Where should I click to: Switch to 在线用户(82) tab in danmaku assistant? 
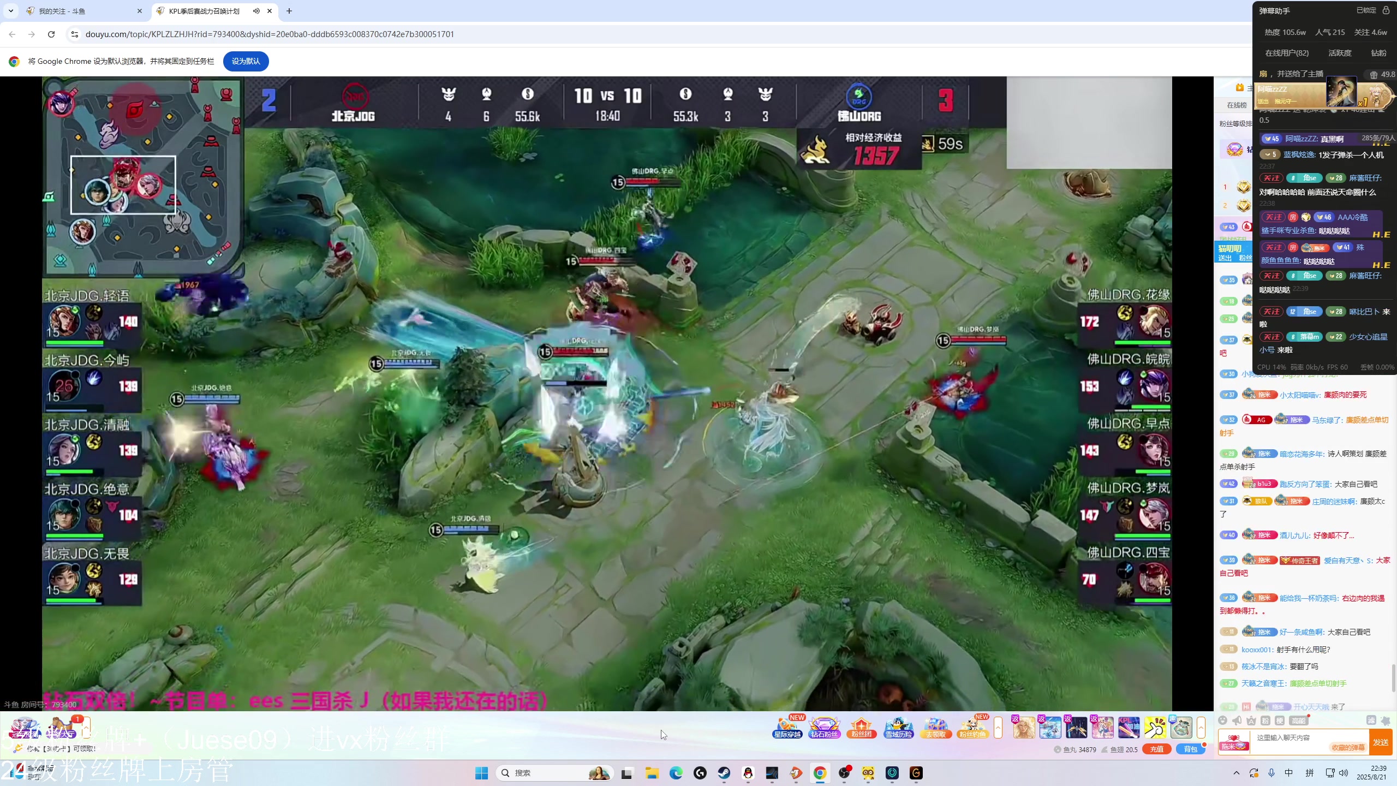1287,53
